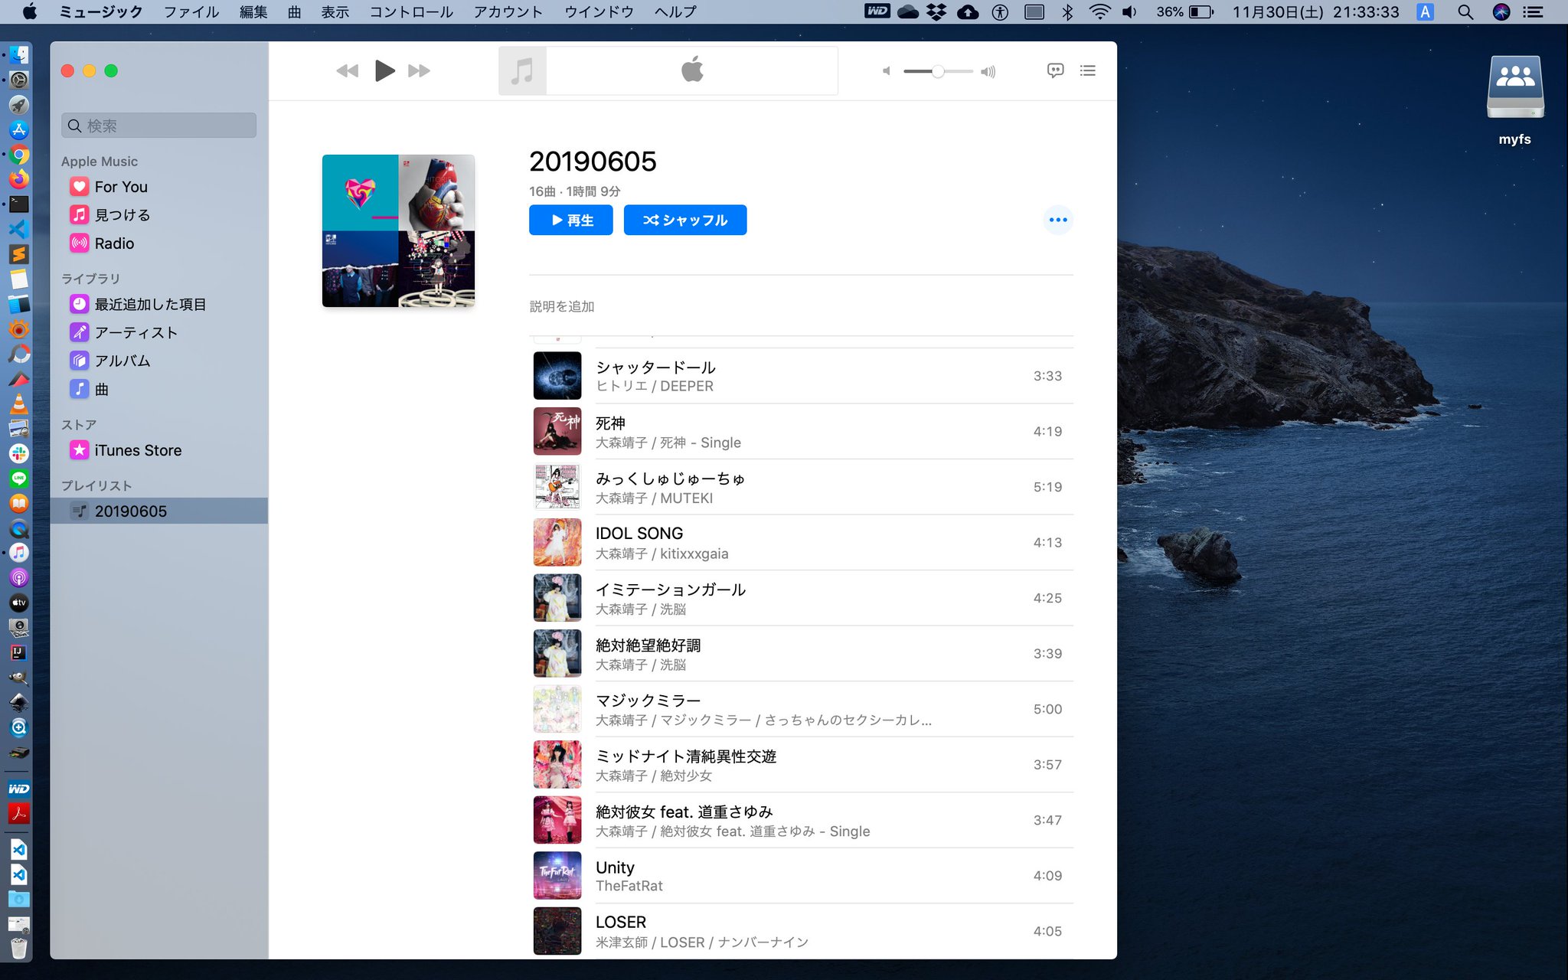Click the play button in toolbar
Viewport: 1568px width, 980px height.
tap(384, 71)
